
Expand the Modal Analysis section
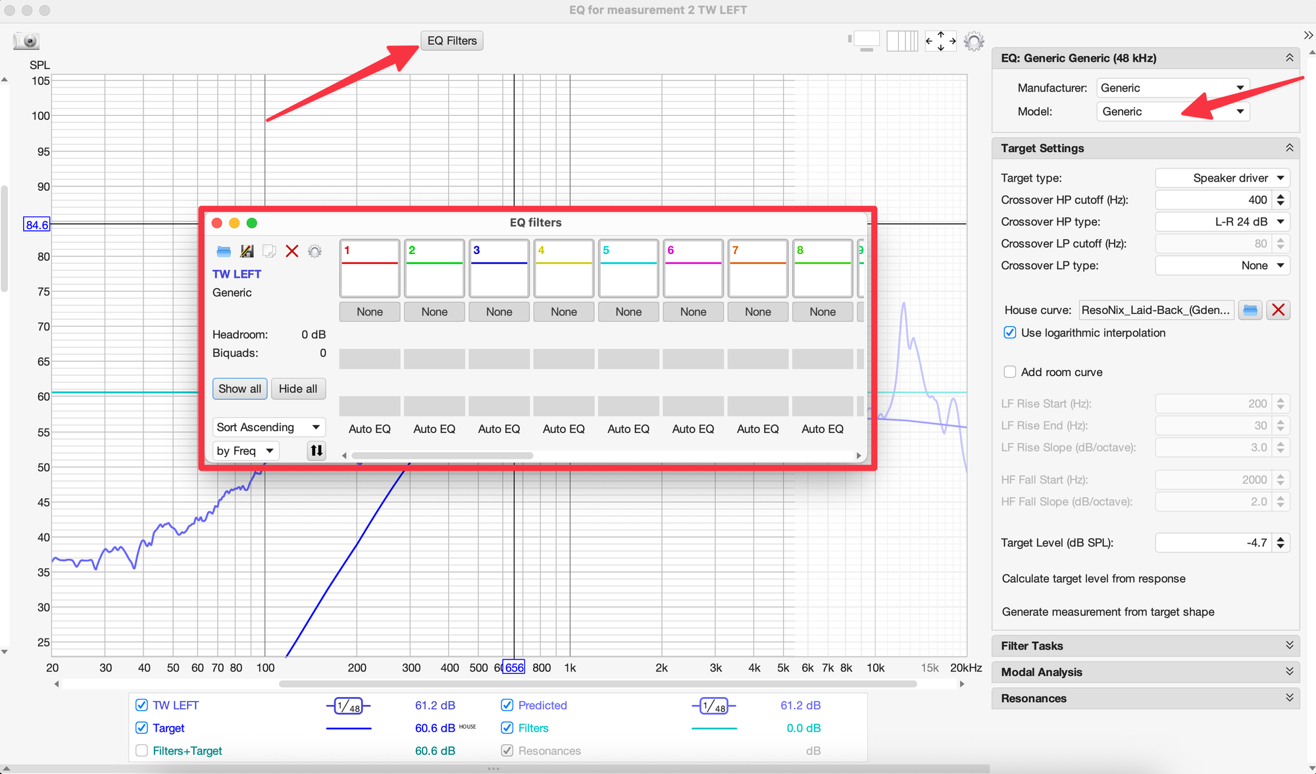1145,672
